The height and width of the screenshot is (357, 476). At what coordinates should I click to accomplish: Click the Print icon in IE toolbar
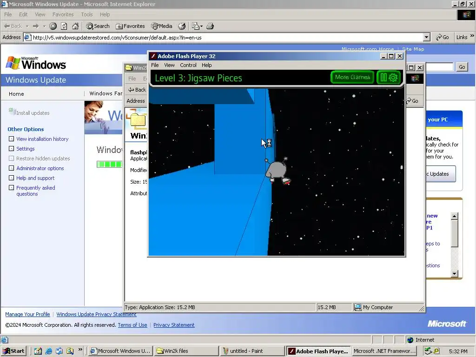click(x=210, y=26)
